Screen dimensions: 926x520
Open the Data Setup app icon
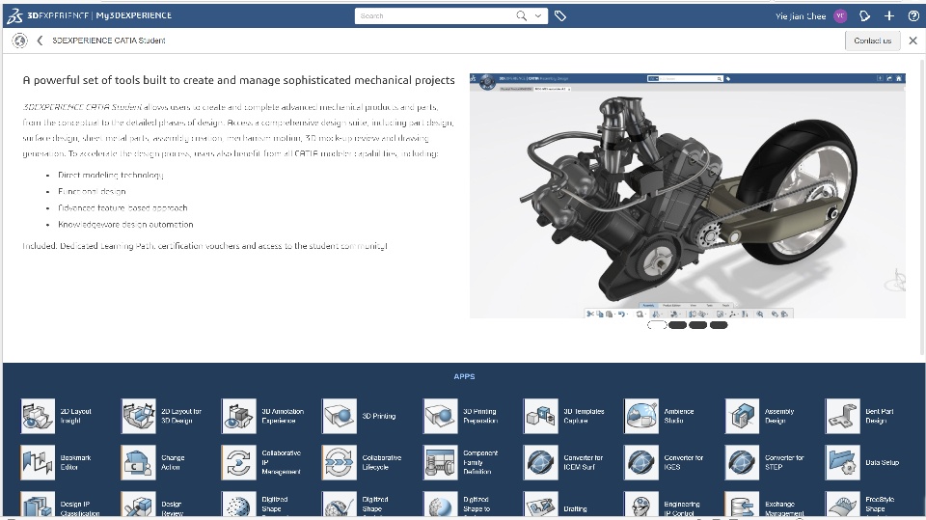(x=843, y=462)
